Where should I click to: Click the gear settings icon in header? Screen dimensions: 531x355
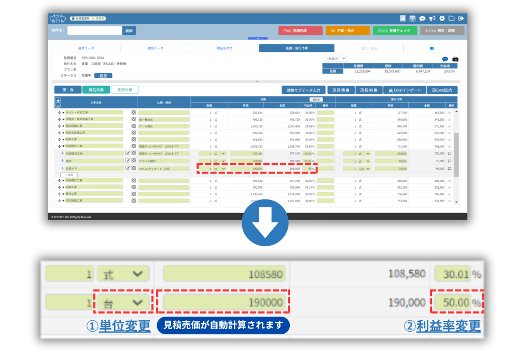(442, 19)
